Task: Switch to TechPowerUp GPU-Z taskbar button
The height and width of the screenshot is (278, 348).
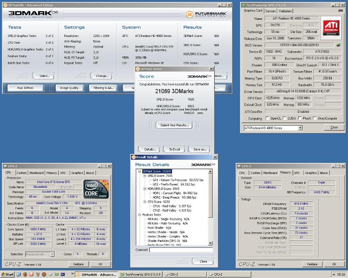Action: click(140, 274)
